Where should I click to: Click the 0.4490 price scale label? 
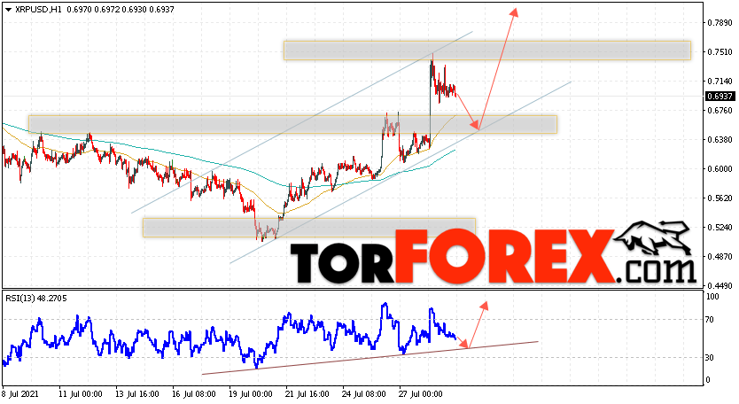point(720,285)
